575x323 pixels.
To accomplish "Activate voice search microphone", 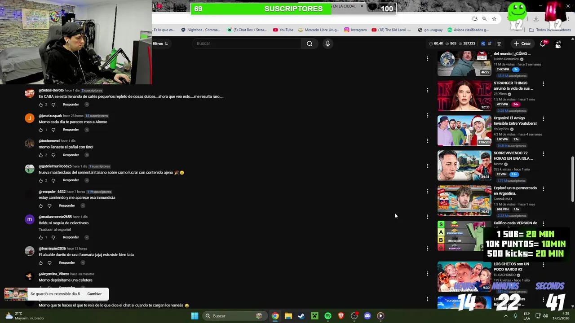I will (x=327, y=44).
